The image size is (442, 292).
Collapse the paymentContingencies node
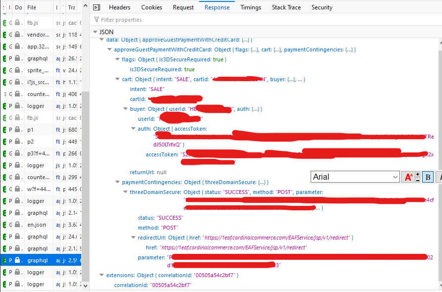tap(117, 182)
